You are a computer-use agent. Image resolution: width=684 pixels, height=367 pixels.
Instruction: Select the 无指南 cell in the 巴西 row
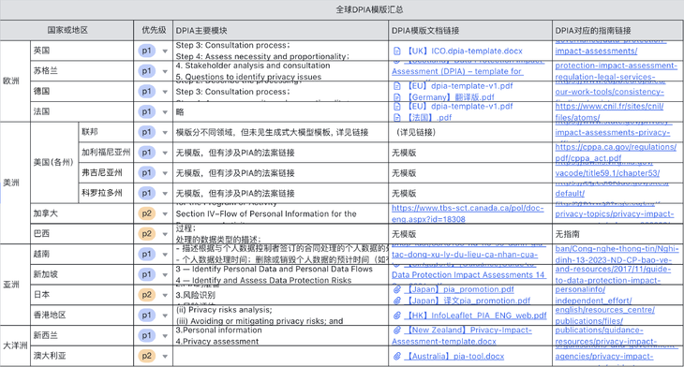click(617, 234)
